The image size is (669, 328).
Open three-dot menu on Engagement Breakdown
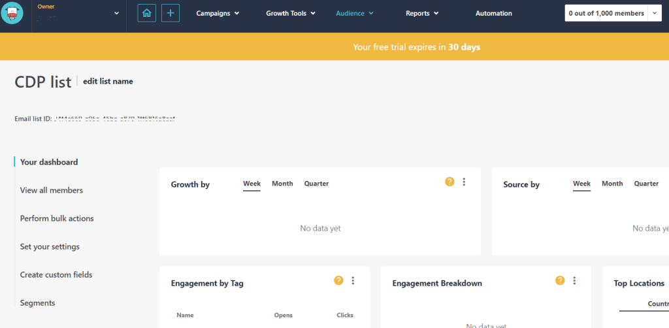point(574,281)
